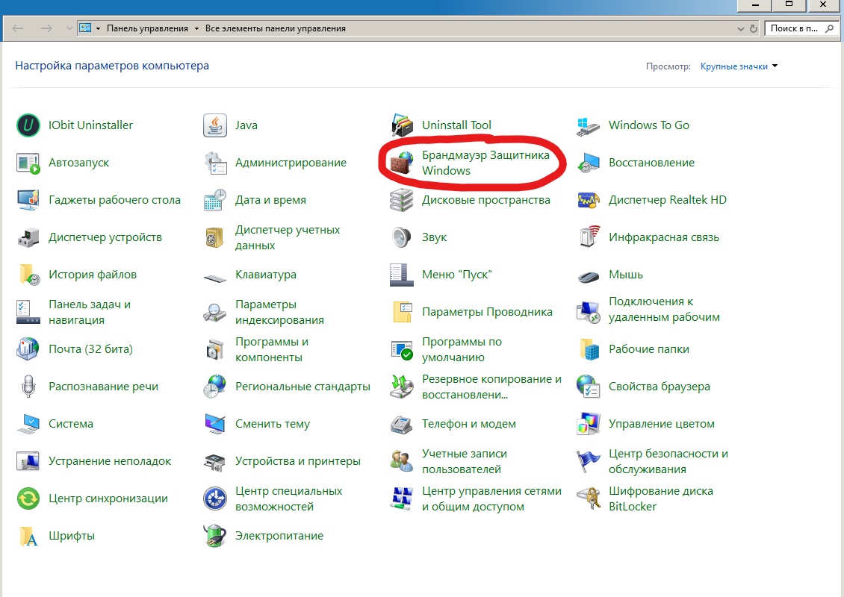Expand the Панель управления breadcrumb arrow
The image size is (844, 597).
[x=196, y=28]
